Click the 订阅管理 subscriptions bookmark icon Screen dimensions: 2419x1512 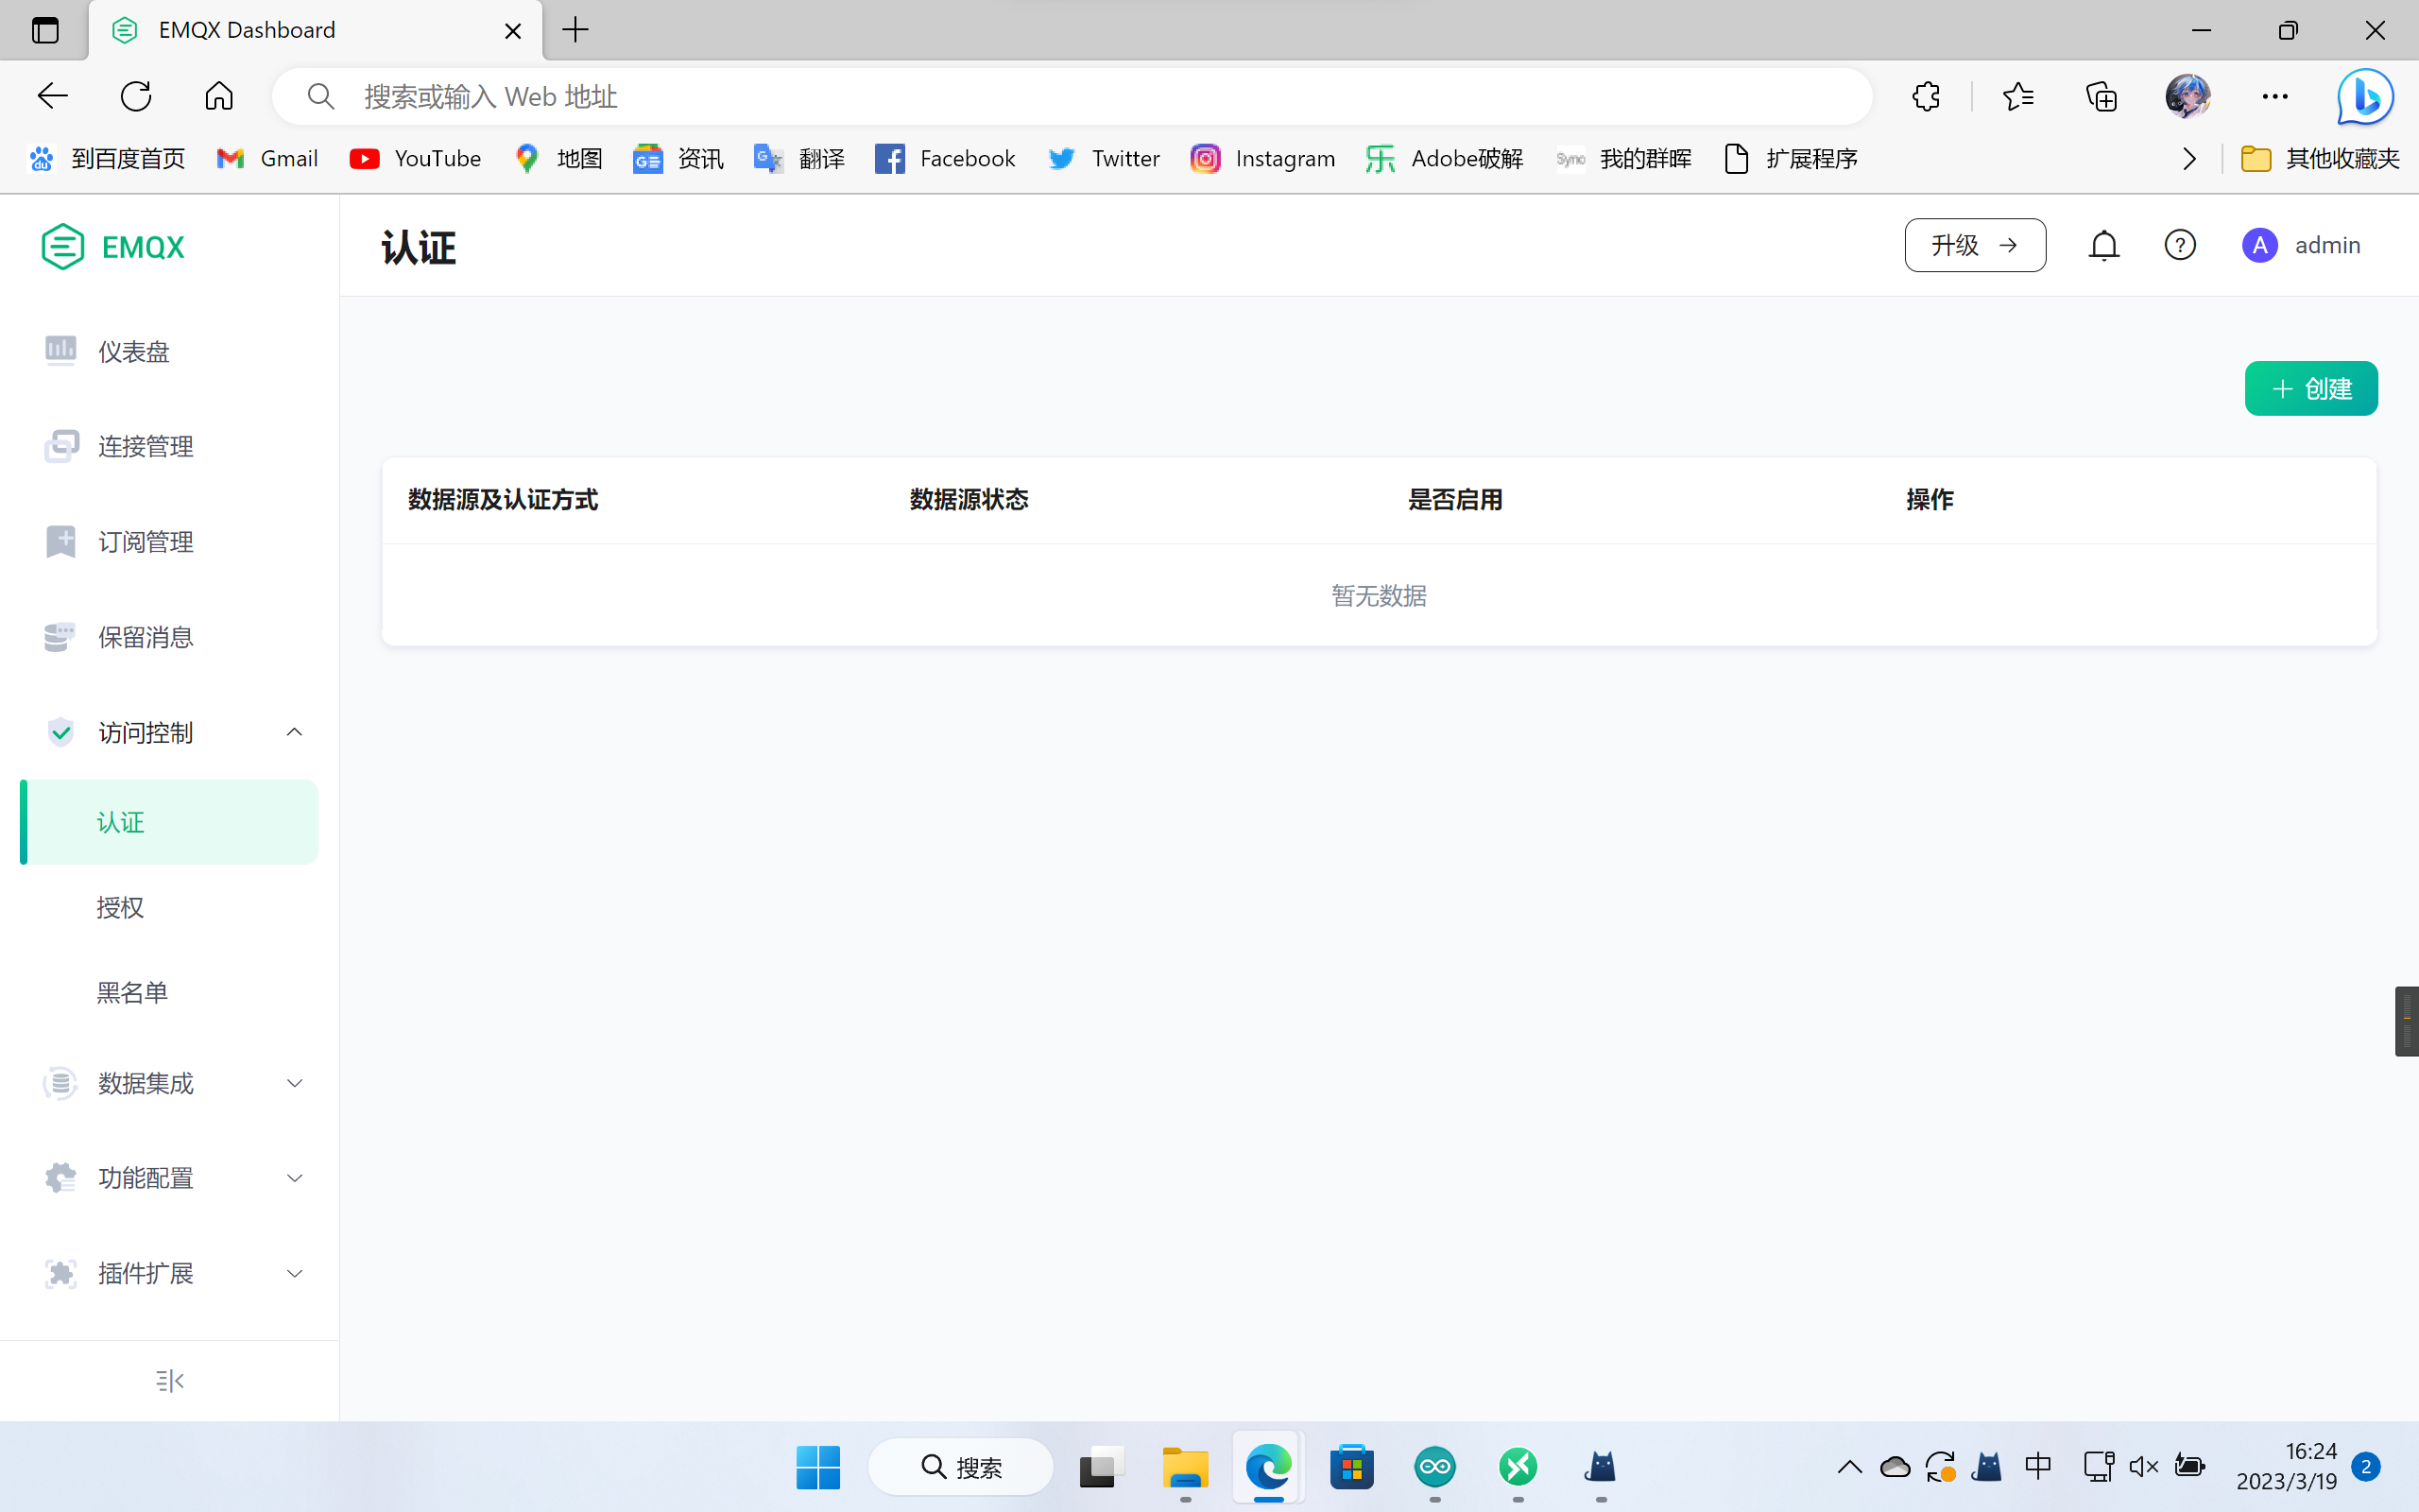click(x=61, y=541)
